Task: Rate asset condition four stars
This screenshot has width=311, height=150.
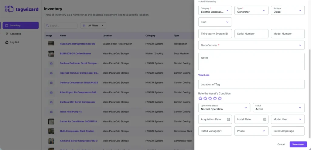Action: pos(215,98)
